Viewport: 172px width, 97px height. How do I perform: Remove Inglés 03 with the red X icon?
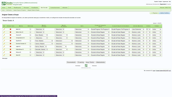click(10, 47)
